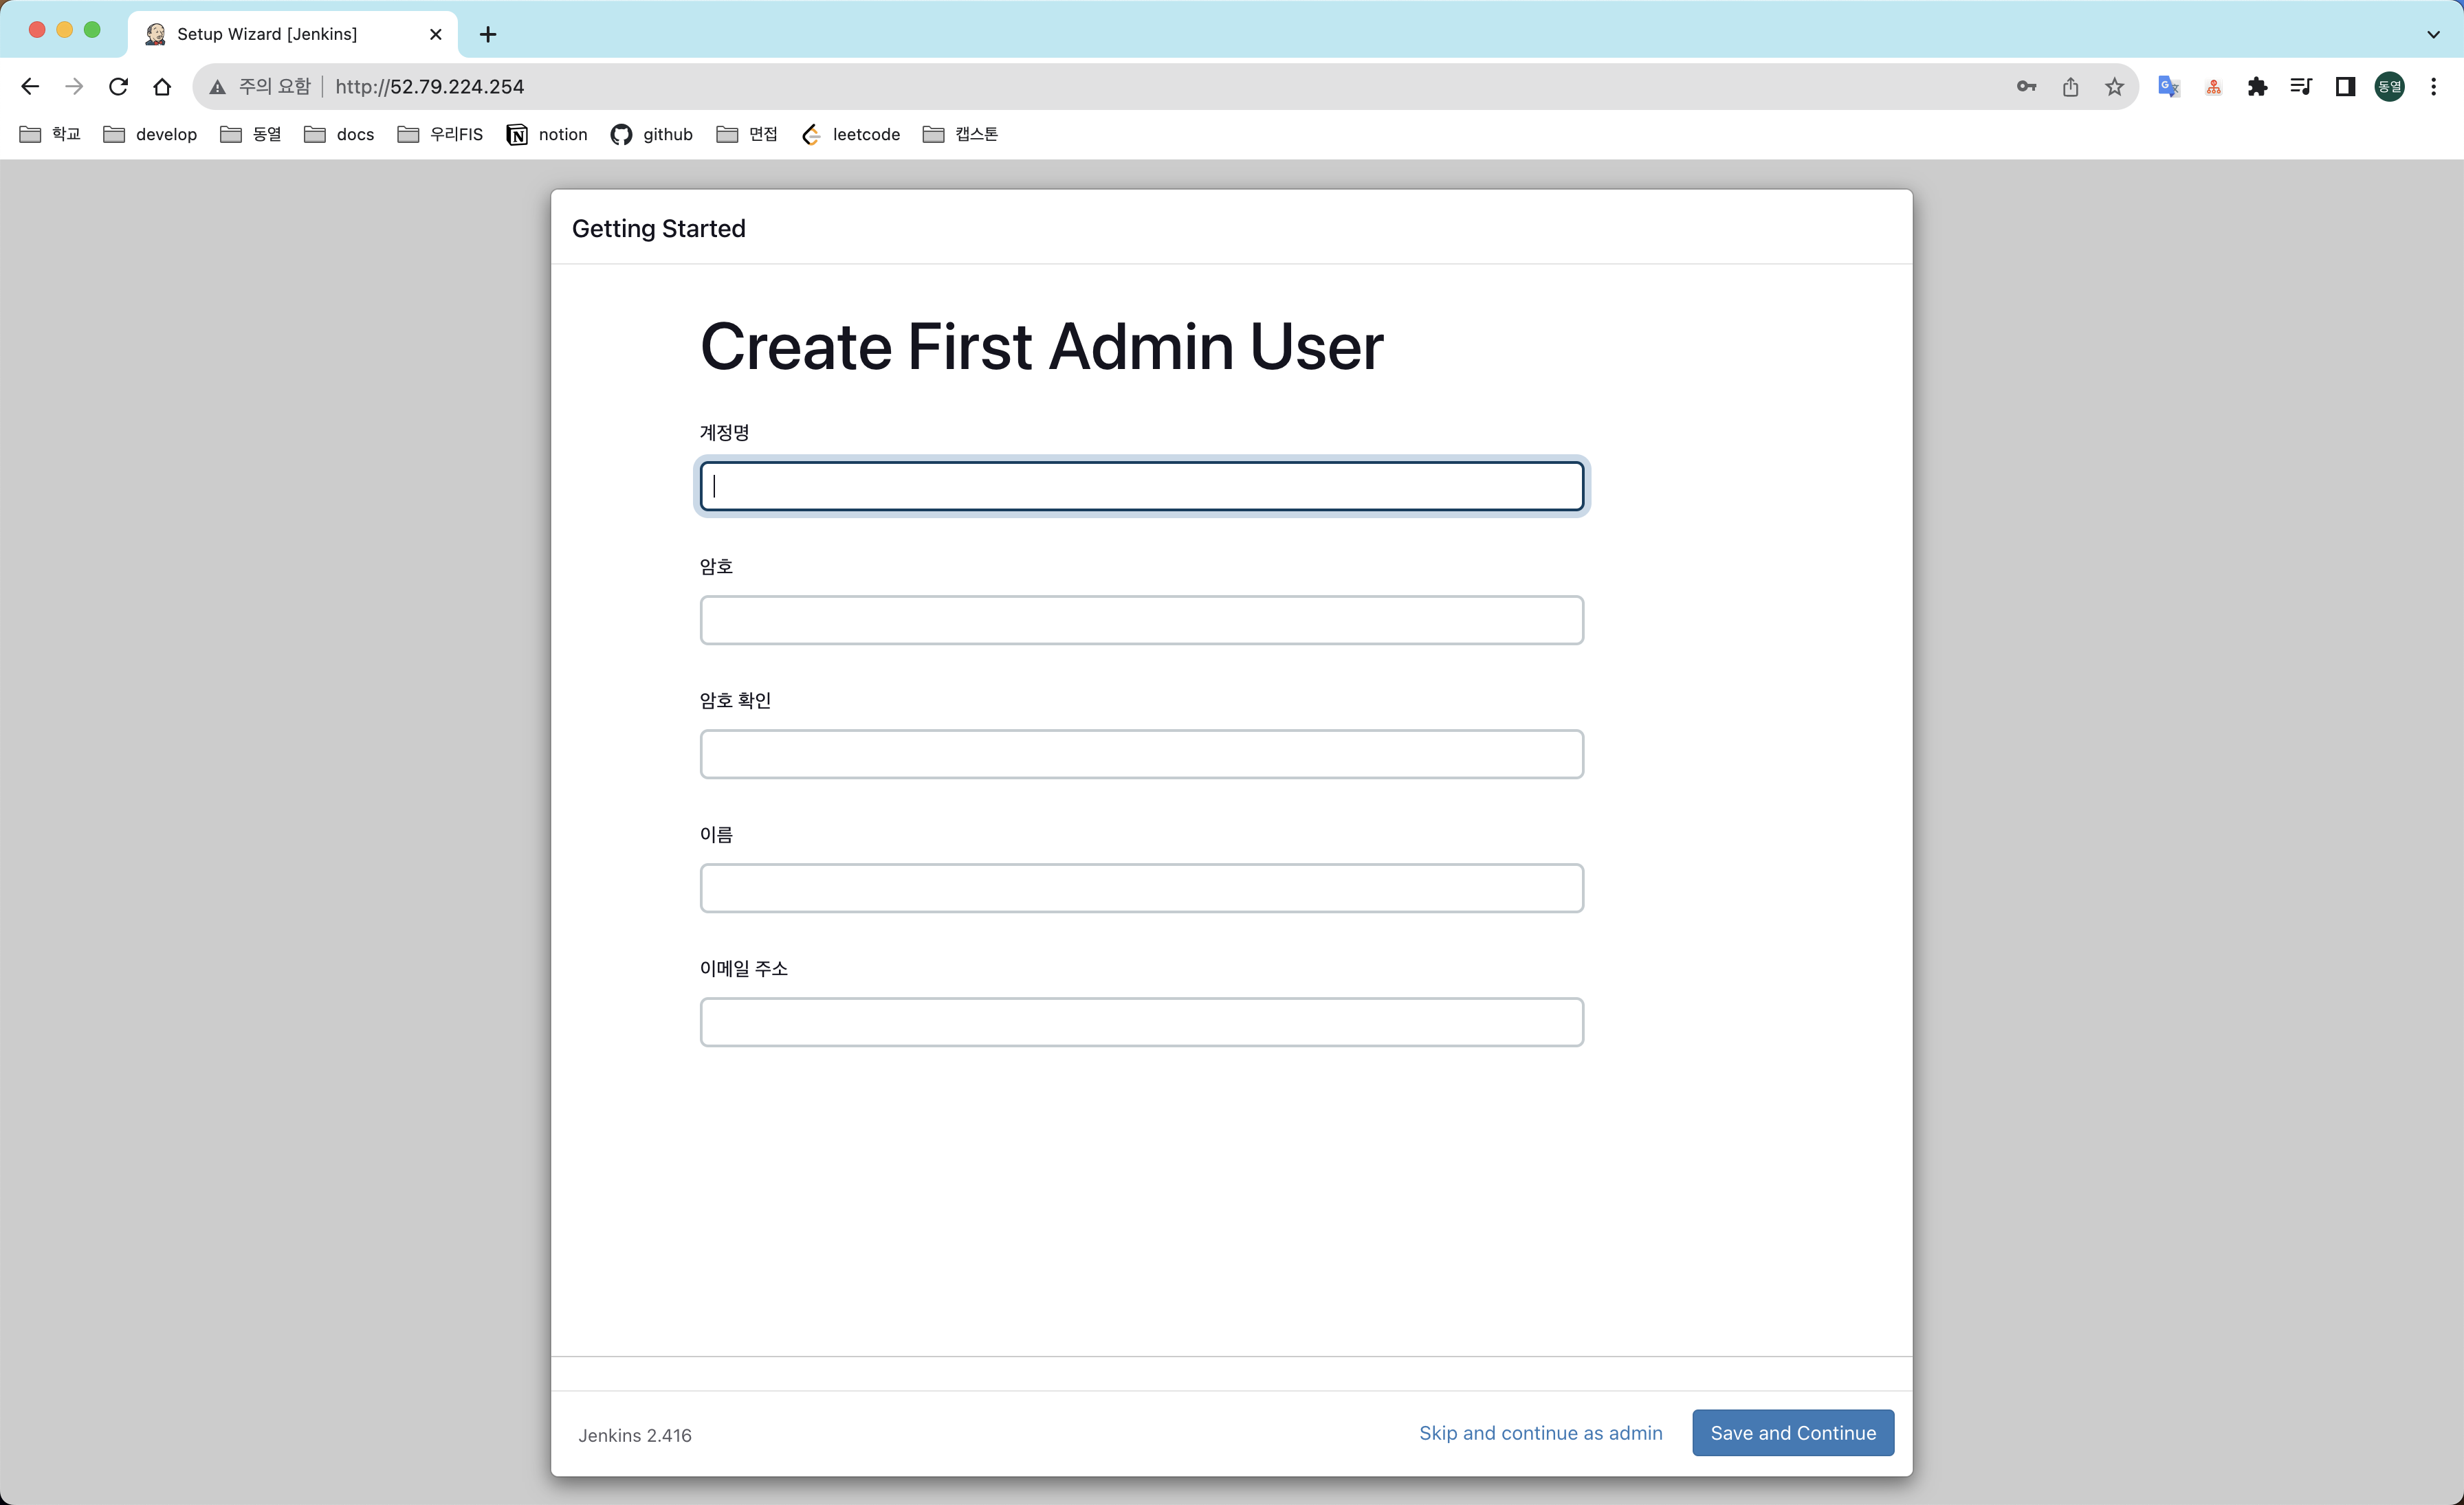Click the home icon in toolbar
Image resolution: width=2464 pixels, height=1505 pixels.
[162, 87]
